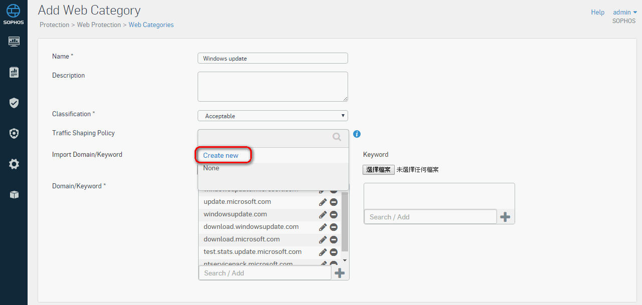Click the keyword Search / Add field
This screenshot has width=642, height=305.
pyautogui.click(x=430, y=217)
